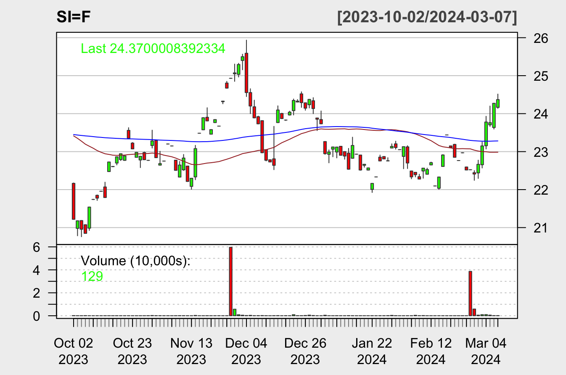566x375 pixels.
Task: Click the volume axis label 4
Action: pyautogui.click(x=37, y=270)
